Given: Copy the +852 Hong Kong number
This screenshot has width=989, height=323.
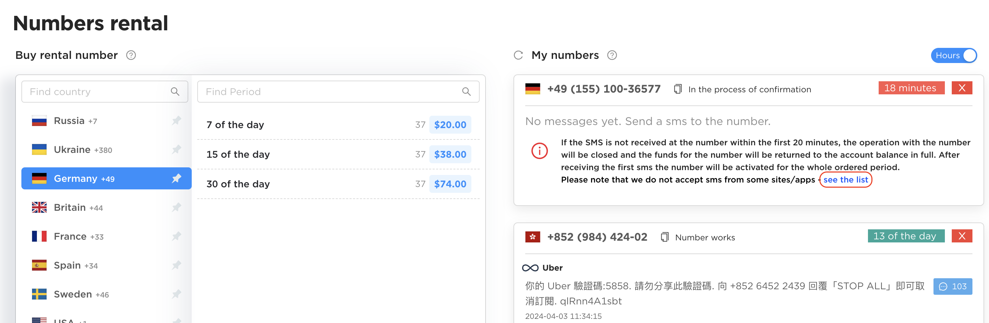Looking at the screenshot, I should coord(665,237).
